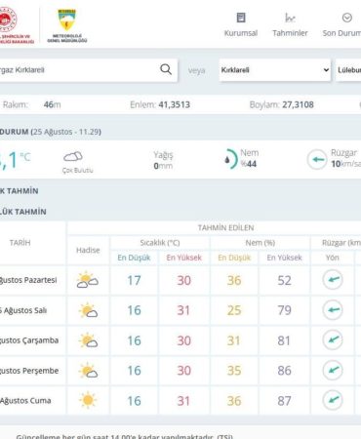Click the Çok Bulutlu cloud icon
Viewport: 361px width, 439px height.
[x=73, y=157]
